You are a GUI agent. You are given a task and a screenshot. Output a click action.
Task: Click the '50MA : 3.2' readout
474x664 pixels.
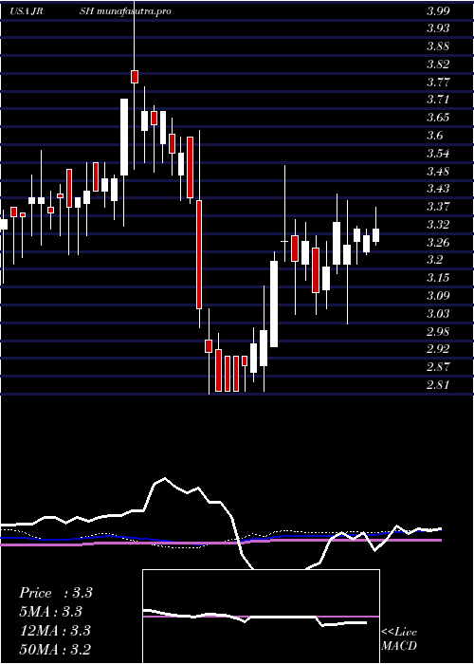[55, 649]
